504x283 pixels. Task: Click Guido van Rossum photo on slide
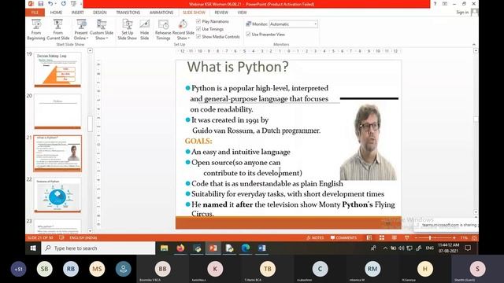click(368, 141)
